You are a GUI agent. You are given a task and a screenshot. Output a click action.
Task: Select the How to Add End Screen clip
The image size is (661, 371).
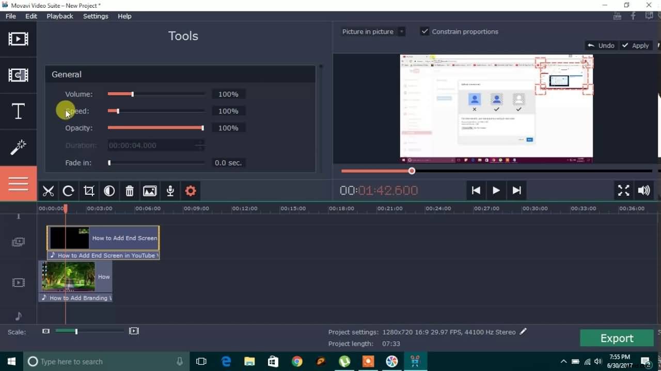click(x=103, y=238)
